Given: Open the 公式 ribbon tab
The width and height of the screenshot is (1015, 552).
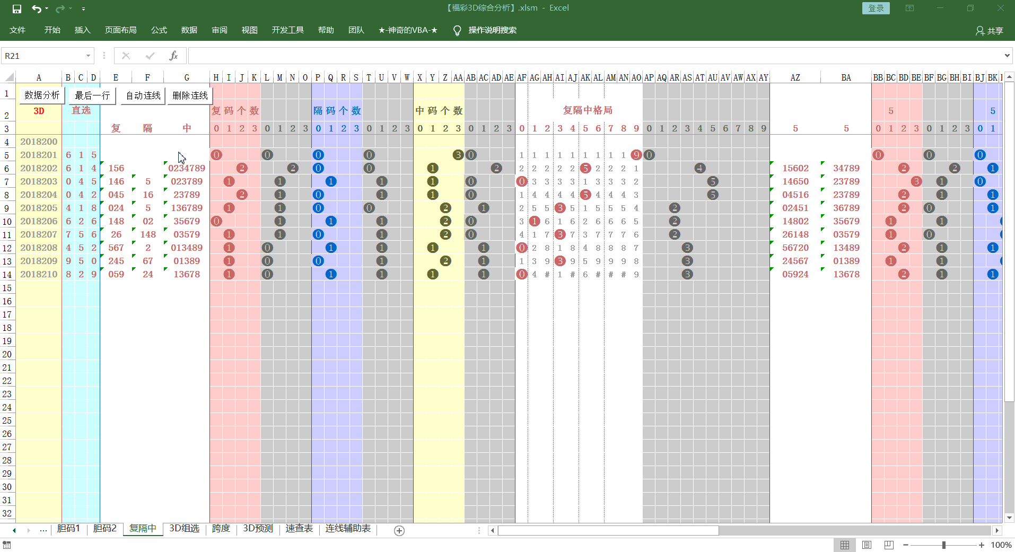Looking at the screenshot, I should pyautogui.click(x=159, y=30).
